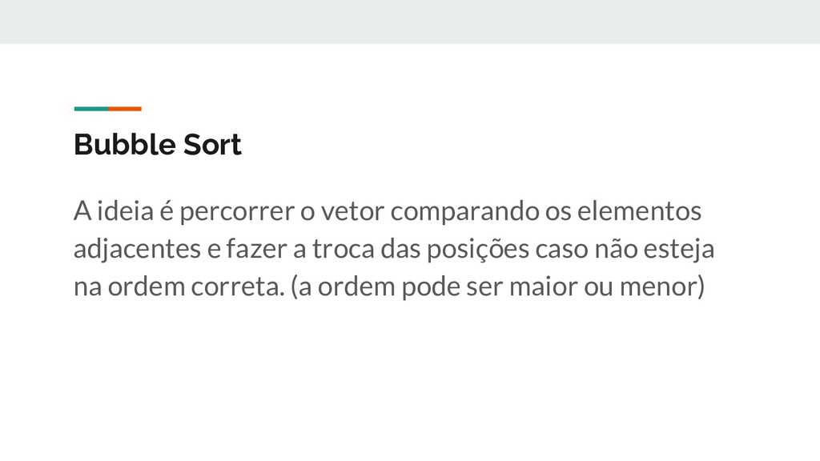
Task: Click the word "esteja" ending second line
Action: [x=679, y=250]
